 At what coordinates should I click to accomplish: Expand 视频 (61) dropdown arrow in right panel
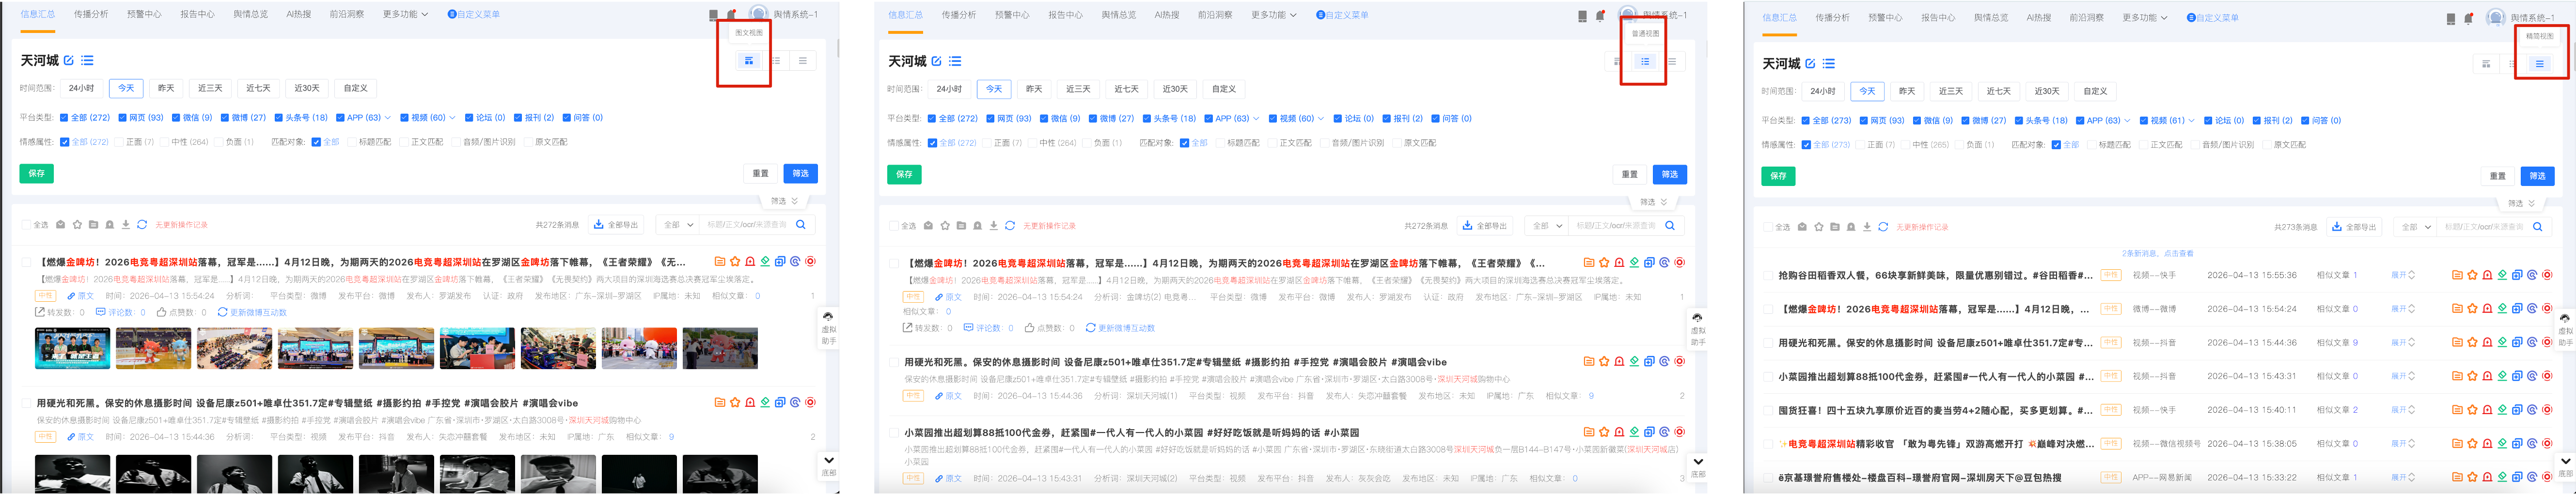click(x=2192, y=121)
